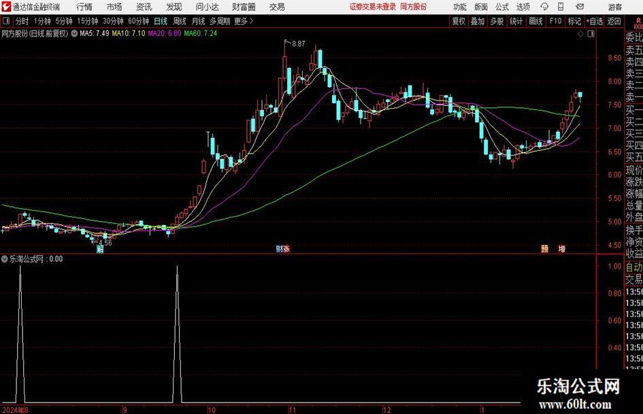Click the 复权 adjustment button
This screenshot has height=414, width=643.
[x=459, y=21]
